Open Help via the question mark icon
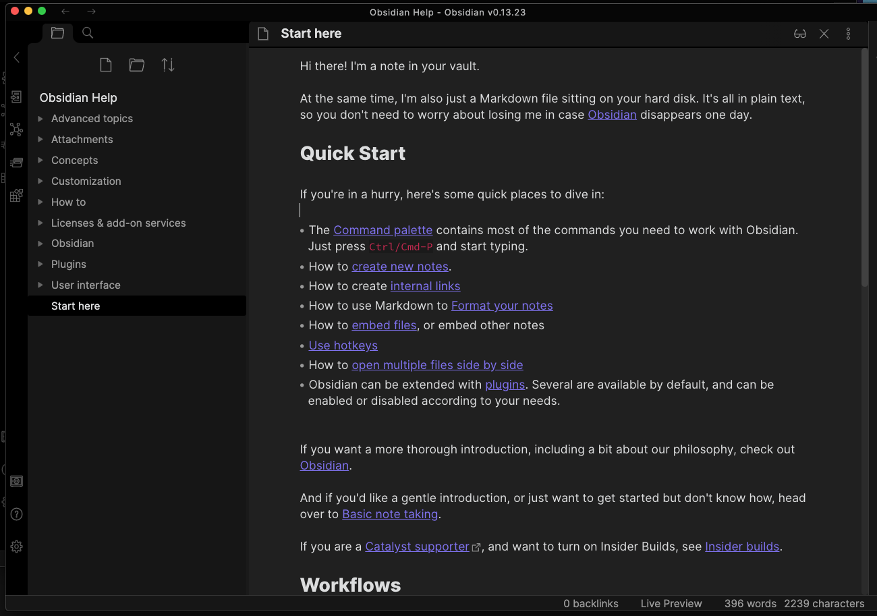 click(17, 514)
